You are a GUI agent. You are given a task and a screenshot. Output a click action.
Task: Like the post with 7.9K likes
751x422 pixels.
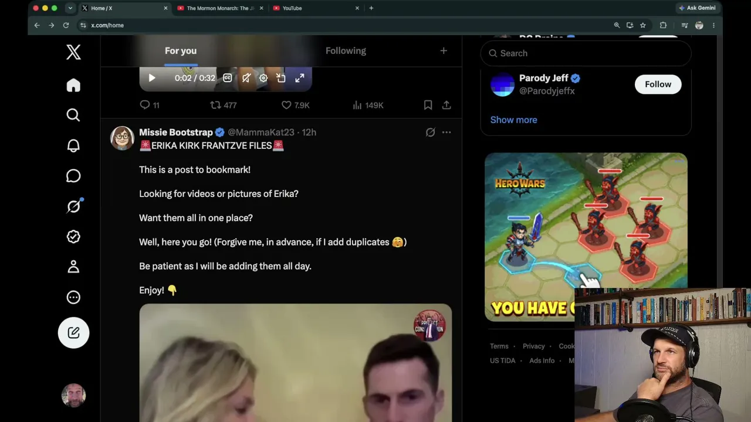click(x=295, y=105)
